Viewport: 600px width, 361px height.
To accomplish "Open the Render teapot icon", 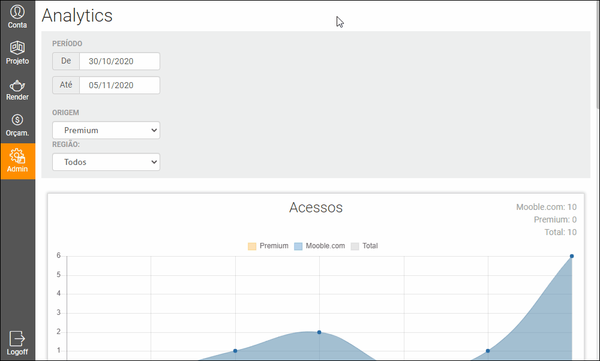I will (x=17, y=85).
